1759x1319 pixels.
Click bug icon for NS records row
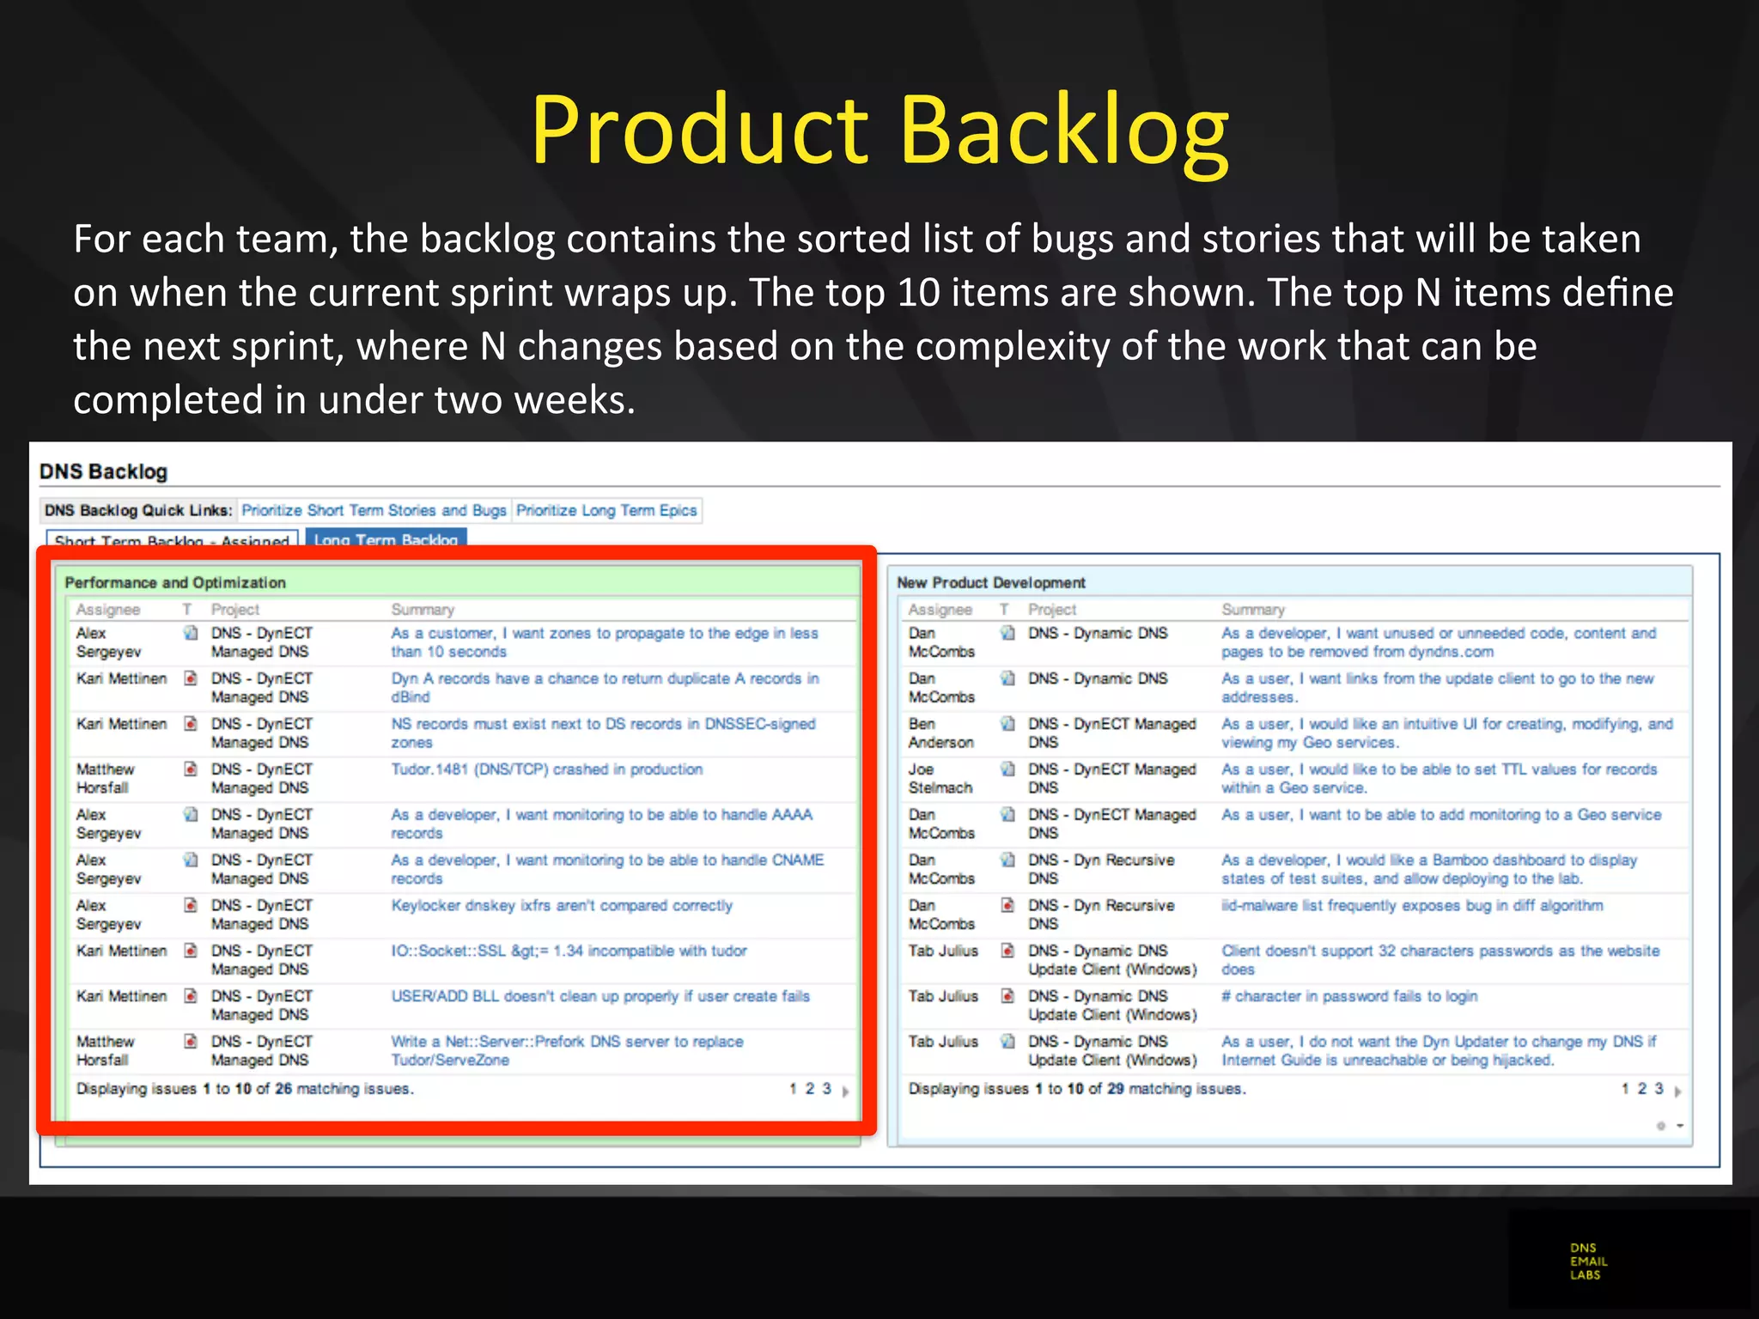click(191, 724)
